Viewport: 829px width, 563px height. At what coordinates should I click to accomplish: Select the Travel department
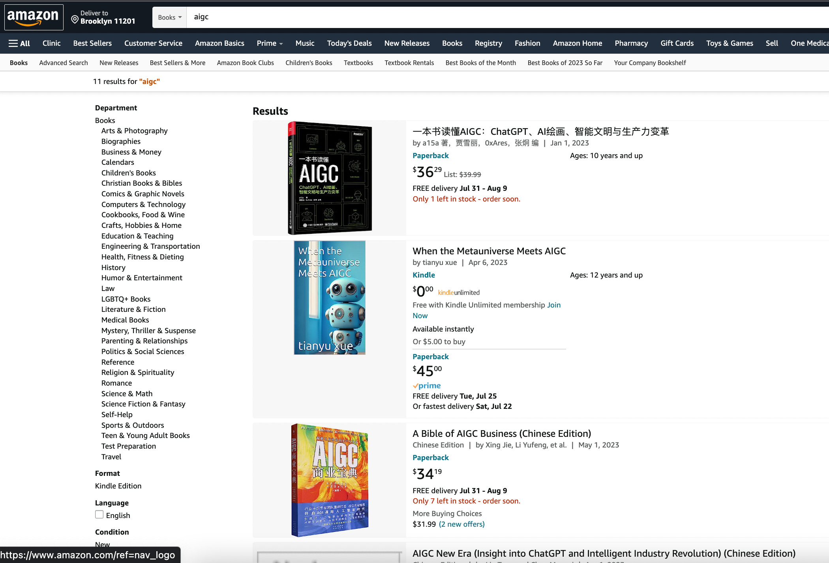tap(111, 457)
